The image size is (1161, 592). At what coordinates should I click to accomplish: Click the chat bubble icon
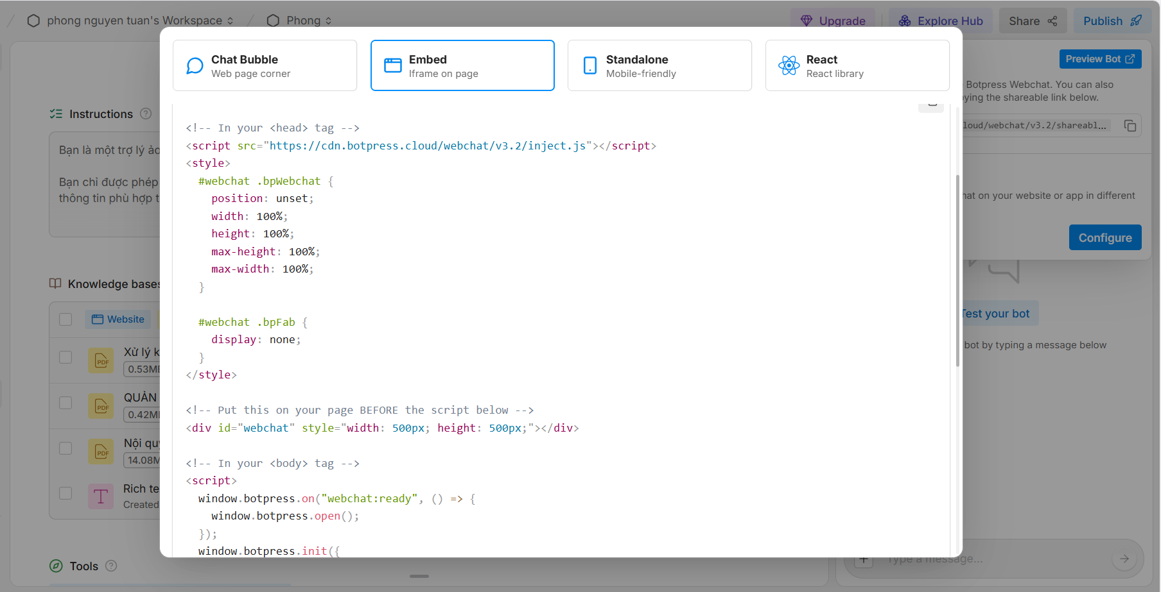tap(195, 65)
